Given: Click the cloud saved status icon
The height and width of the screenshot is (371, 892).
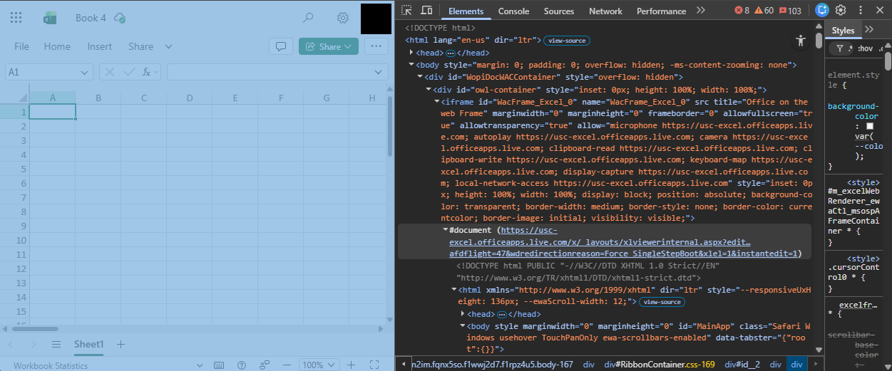Looking at the screenshot, I should (x=120, y=18).
